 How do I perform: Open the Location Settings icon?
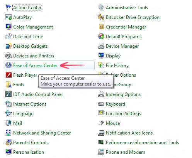pos(101,113)
